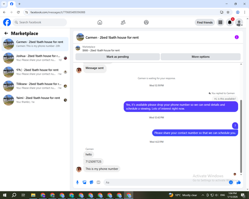This screenshot has height=199, width=249.
Task: Click the 'Yes, it's available' sent message
Action: click(181, 106)
